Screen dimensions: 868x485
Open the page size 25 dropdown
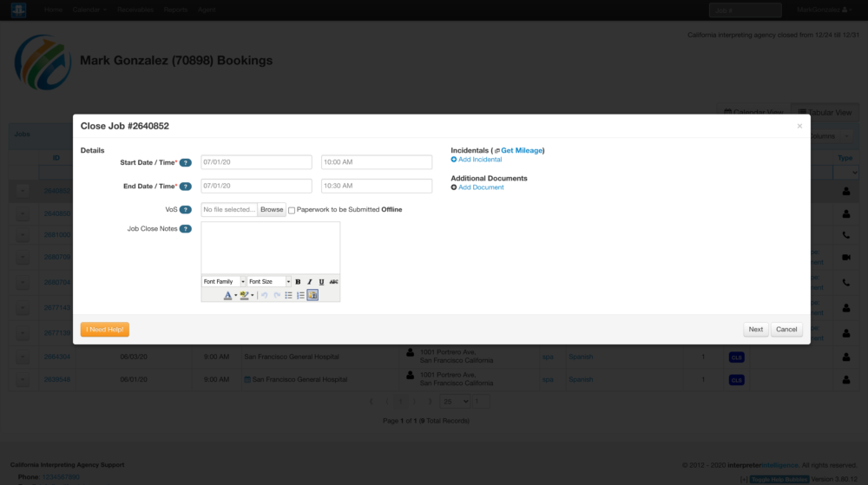tap(455, 402)
